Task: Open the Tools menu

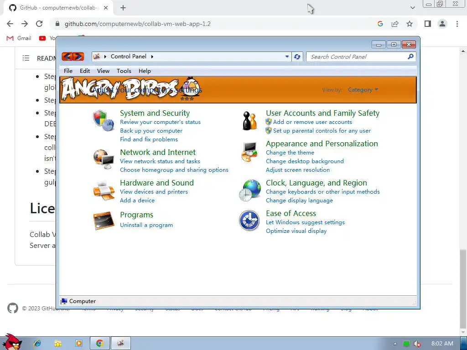Action: (124, 71)
